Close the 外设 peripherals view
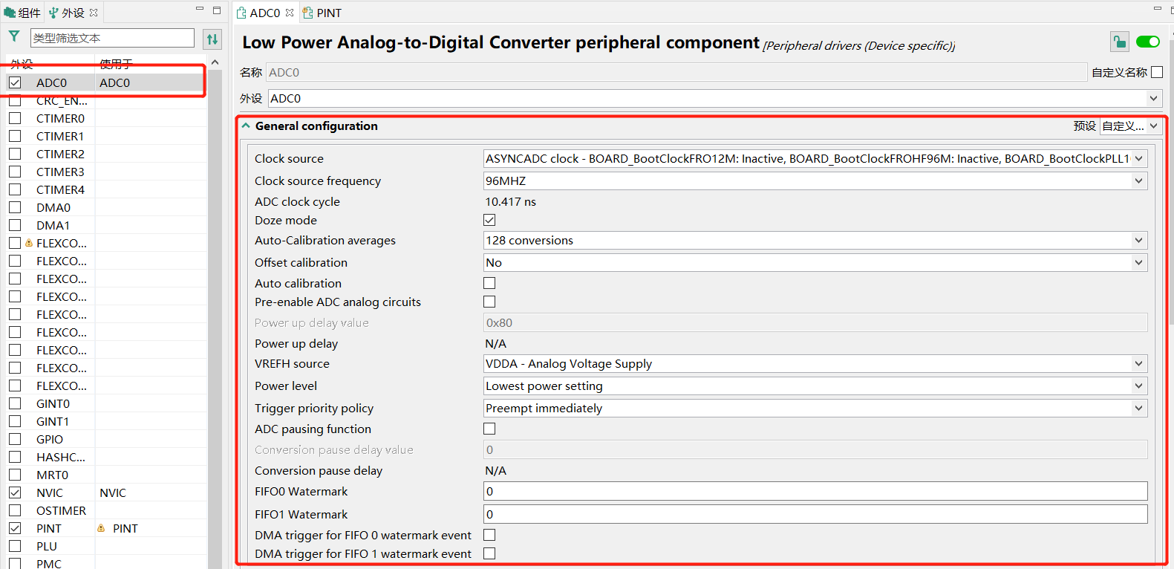1174x569 pixels. tap(94, 13)
